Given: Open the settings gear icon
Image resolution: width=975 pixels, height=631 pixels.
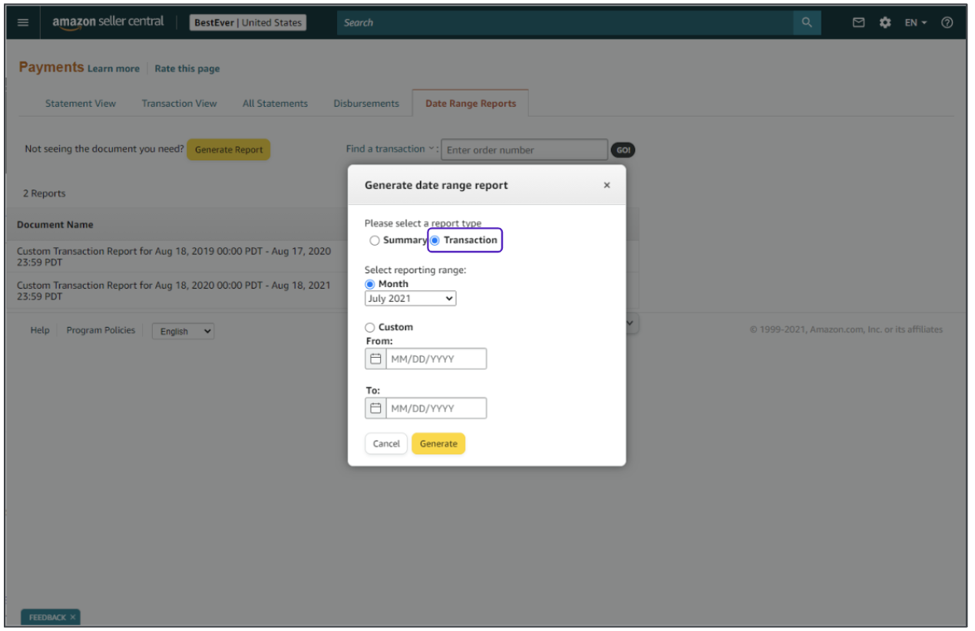Looking at the screenshot, I should 885,23.
